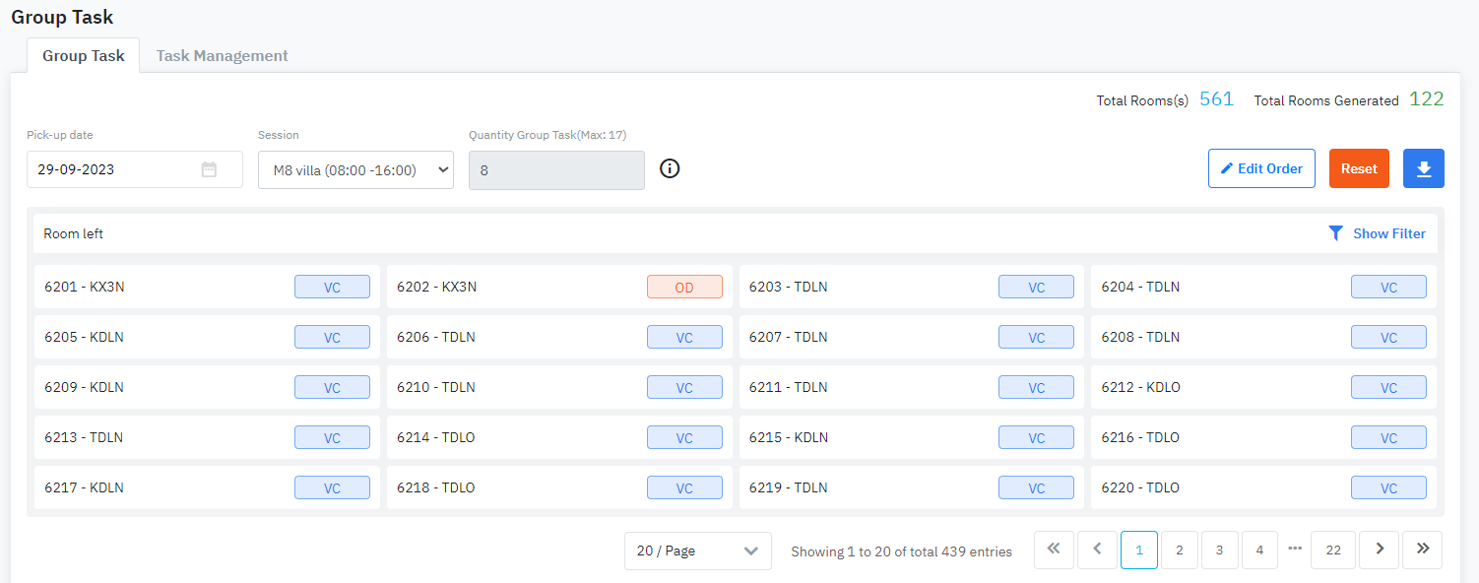Select the Group Task tab
The image size is (1479, 583).
84,56
